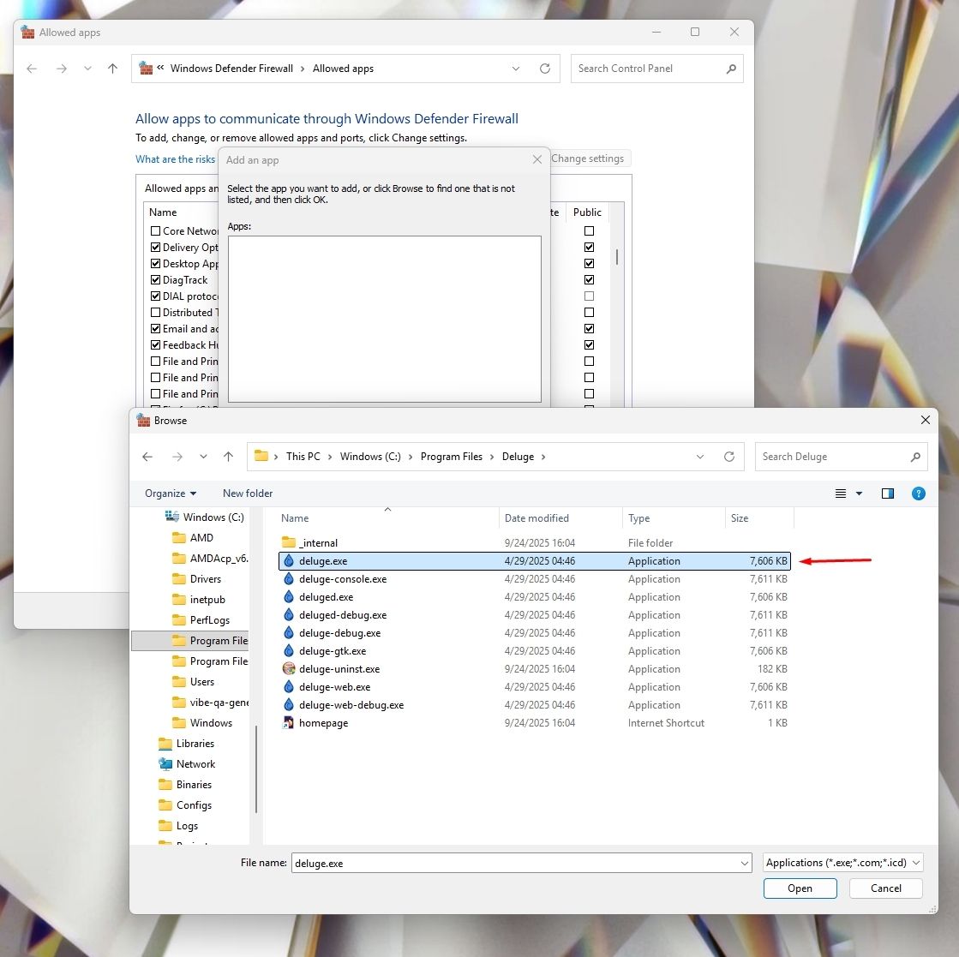This screenshot has width=959, height=957.
Task: Uncheck the DiagTrack checkbox
Action: click(155, 279)
